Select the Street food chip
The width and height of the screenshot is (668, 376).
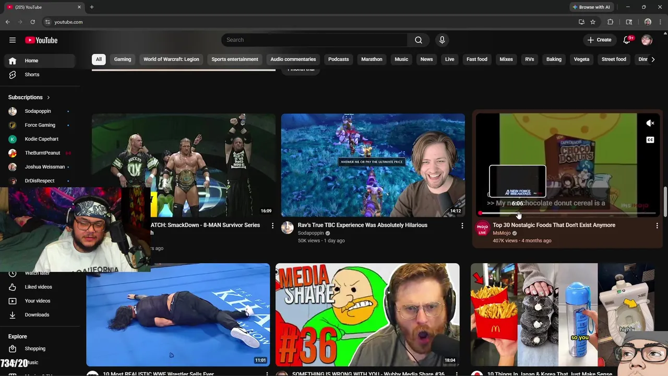(x=614, y=60)
